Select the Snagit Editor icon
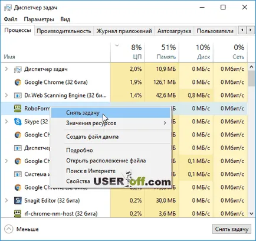Screen dimensions: 256x241 (x=18, y=200)
